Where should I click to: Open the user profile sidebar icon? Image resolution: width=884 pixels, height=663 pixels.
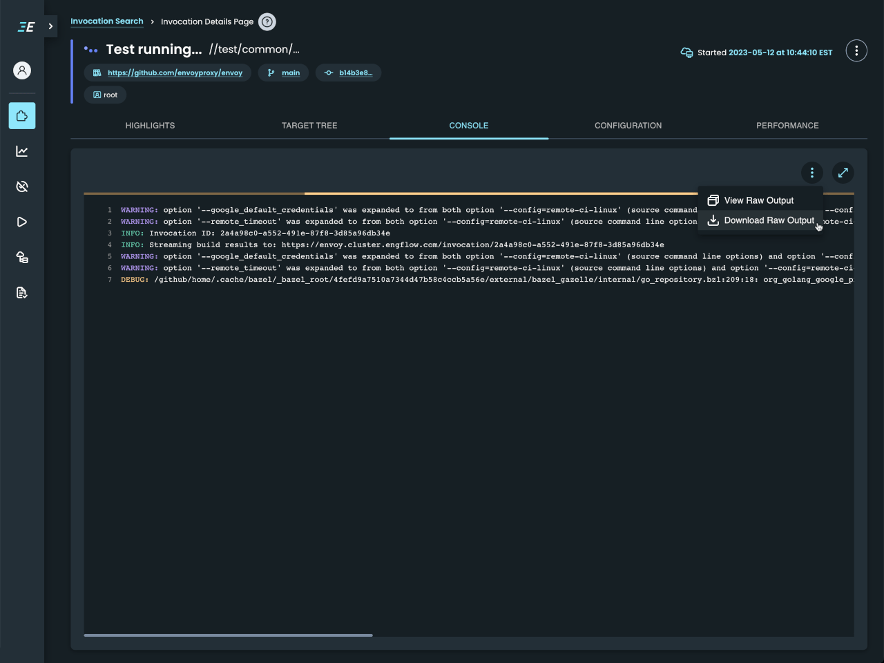pyautogui.click(x=21, y=70)
